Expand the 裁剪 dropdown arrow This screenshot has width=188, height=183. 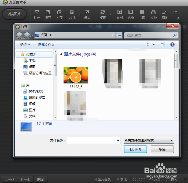point(95,14)
